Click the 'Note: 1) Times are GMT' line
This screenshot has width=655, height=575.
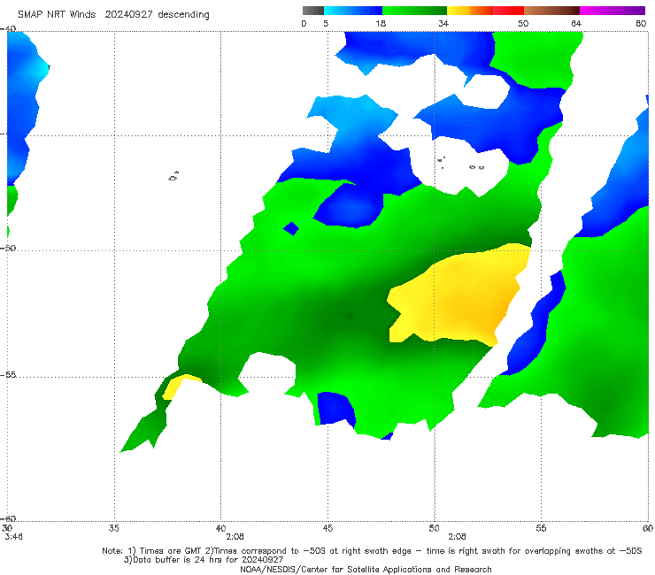(372, 551)
